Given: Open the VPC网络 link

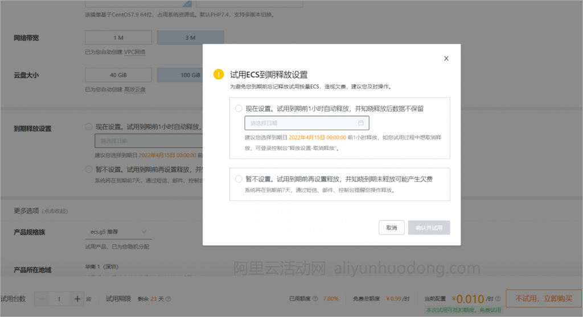Looking at the screenshot, I should 134,52.
